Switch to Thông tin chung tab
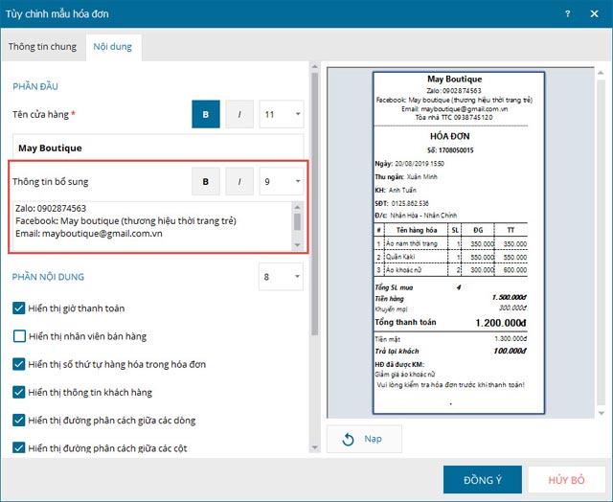Viewport: 613px width, 502px height. click(x=41, y=47)
